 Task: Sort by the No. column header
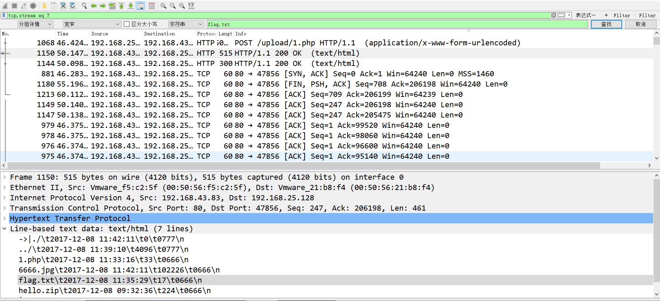point(28,34)
